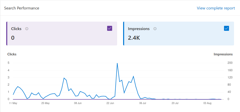Click the Clicks axis title above chart
Screen dimensions: 240x112
(x=12, y=54)
